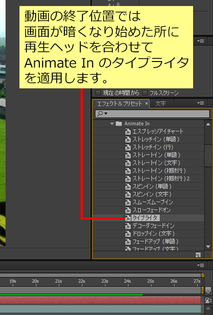Click the スピンイン (文字) preset icon
This screenshot has height=315, width=213.
[128, 194]
